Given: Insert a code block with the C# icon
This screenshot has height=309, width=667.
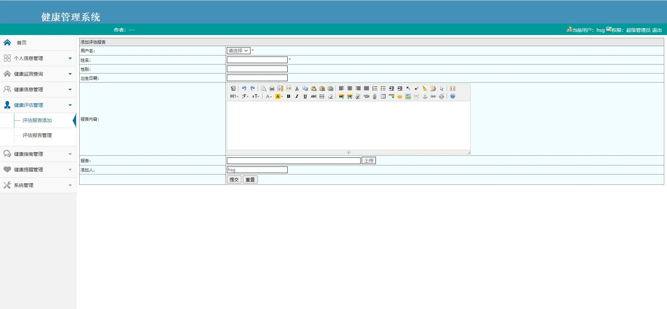Looking at the screenshot, I should tap(289, 88).
